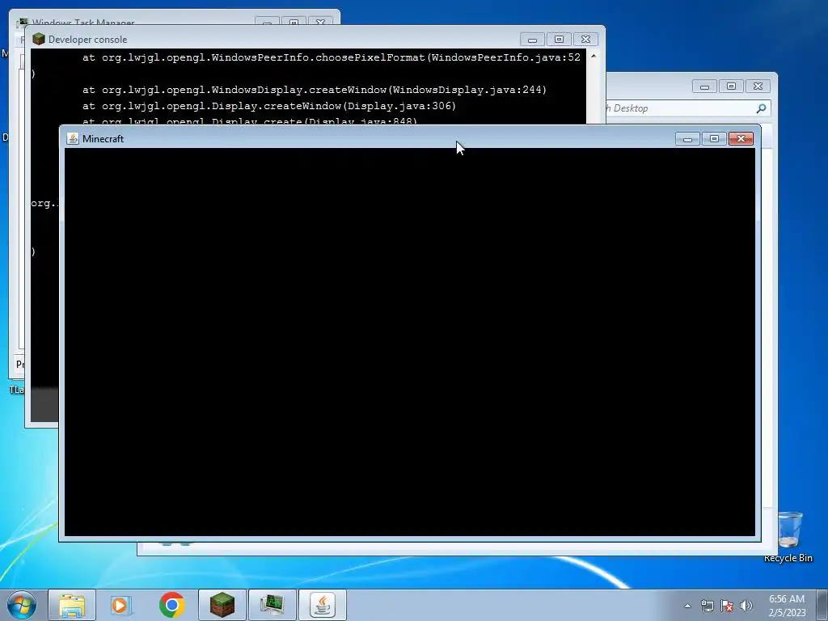Maximize the Developer console window

[560, 39]
